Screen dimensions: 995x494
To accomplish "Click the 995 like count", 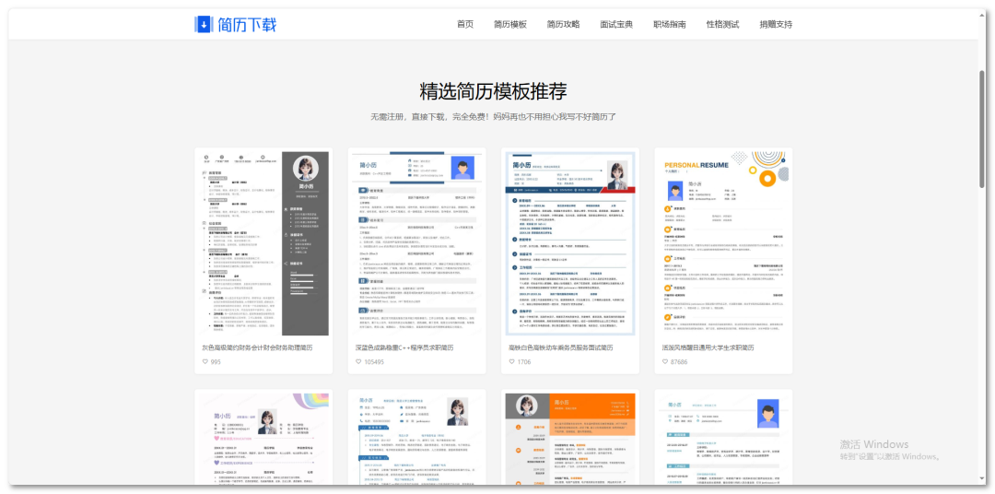I will (216, 362).
